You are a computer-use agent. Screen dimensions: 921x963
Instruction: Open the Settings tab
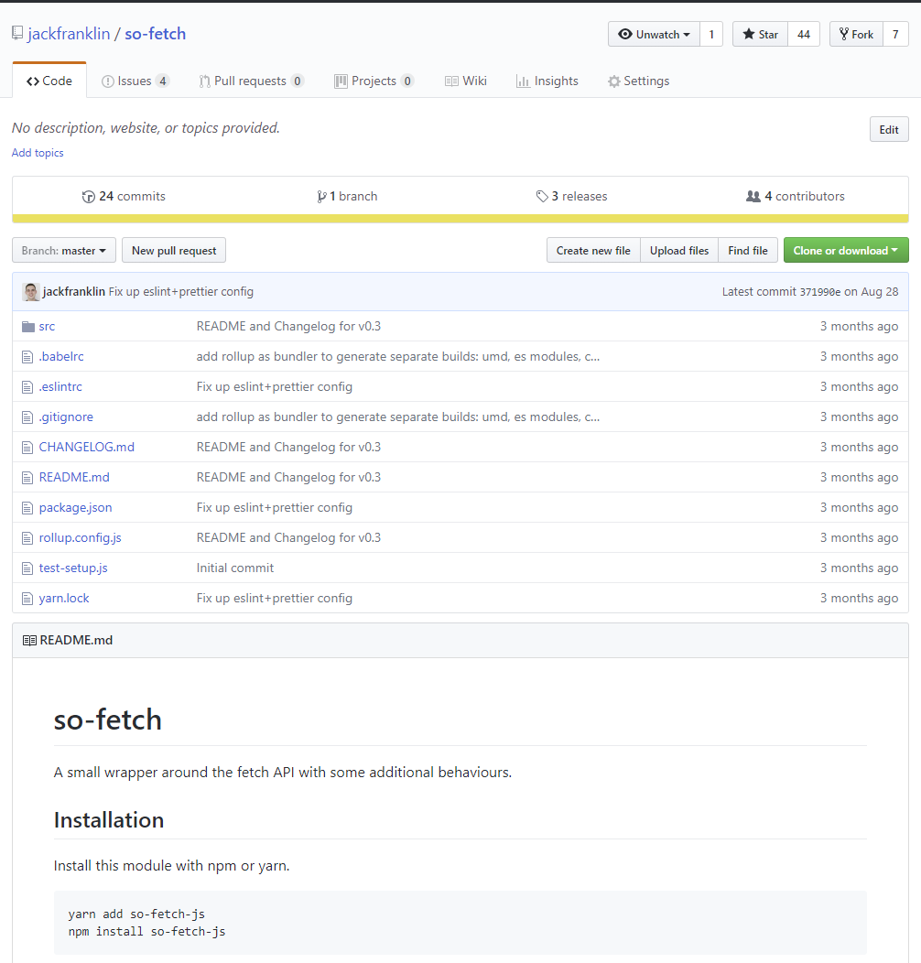click(638, 81)
